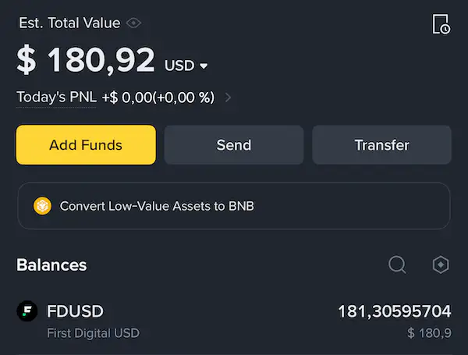The height and width of the screenshot is (355, 468).
Task: Click the Est. Total Value label
Action: [69, 23]
